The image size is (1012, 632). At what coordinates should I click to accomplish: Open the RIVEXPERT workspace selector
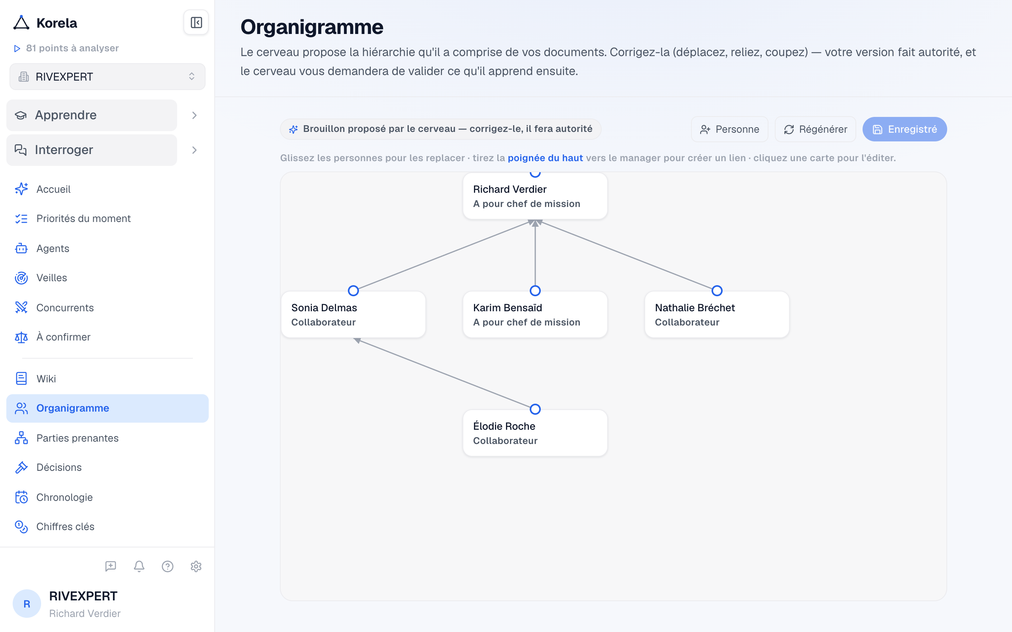[108, 77]
